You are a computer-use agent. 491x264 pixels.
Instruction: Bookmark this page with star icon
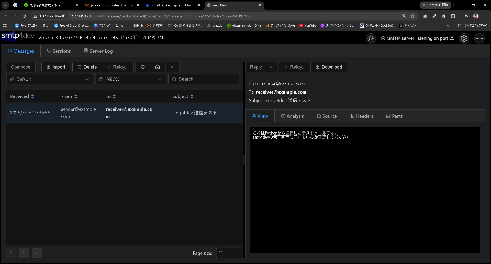[412, 16]
